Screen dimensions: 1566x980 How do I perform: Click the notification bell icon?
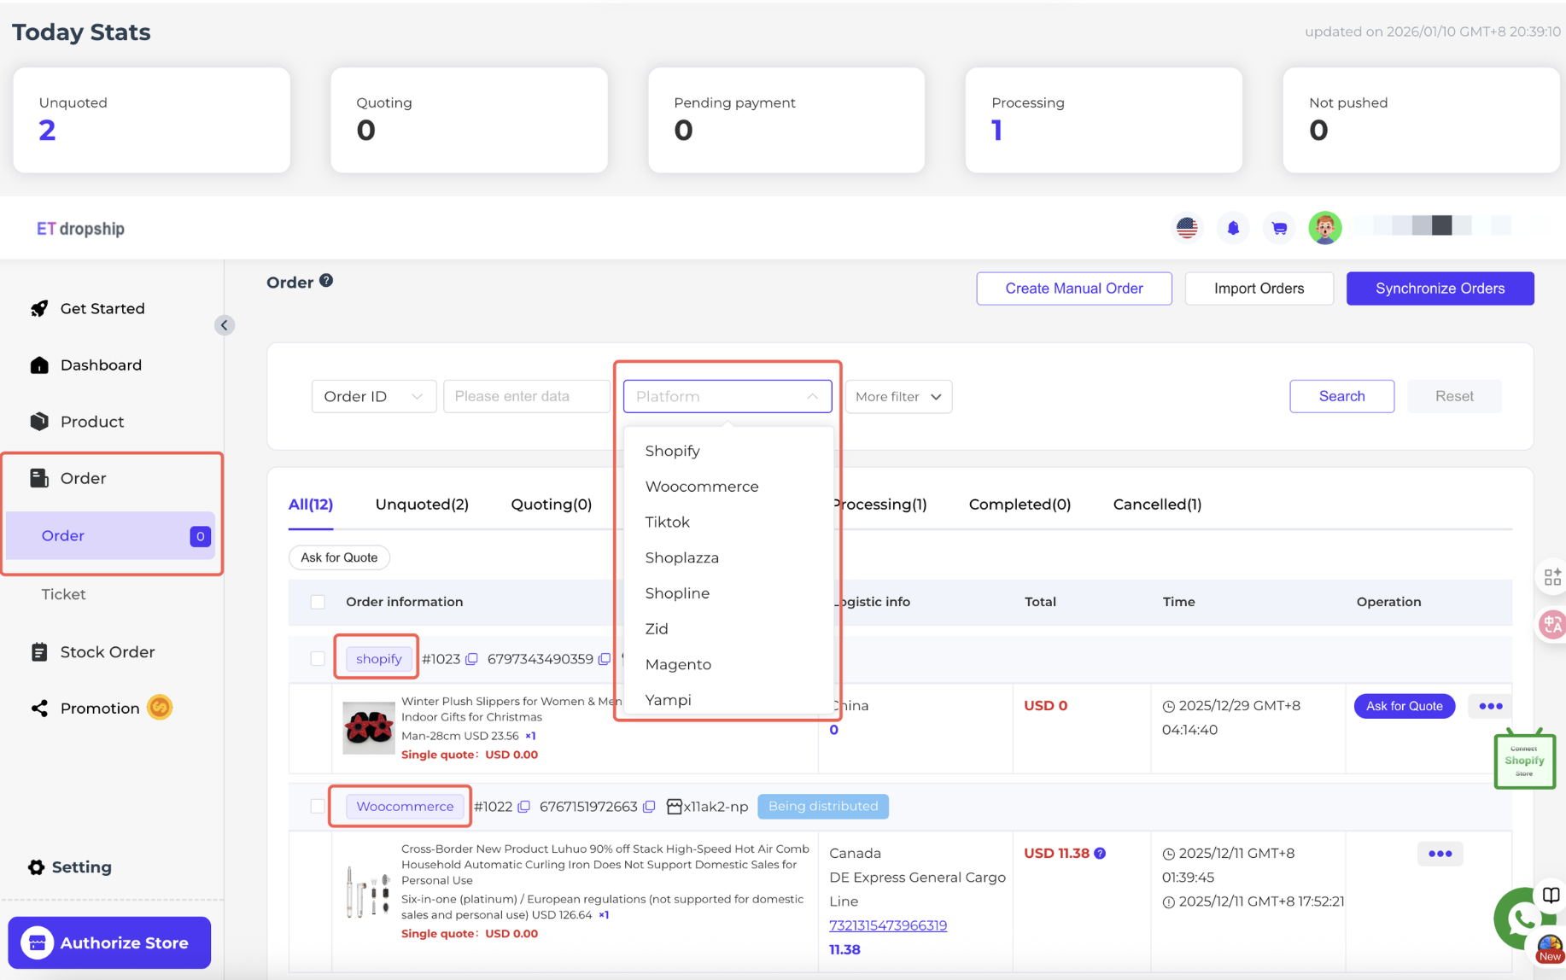pyautogui.click(x=1233, y=228)
